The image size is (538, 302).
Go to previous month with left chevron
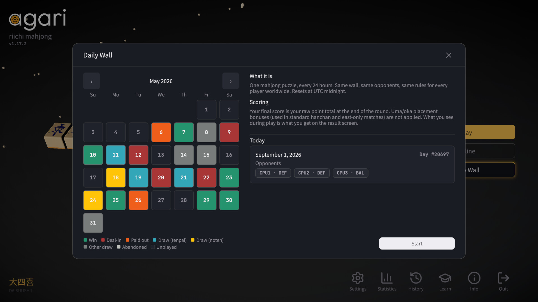point(91,81)
